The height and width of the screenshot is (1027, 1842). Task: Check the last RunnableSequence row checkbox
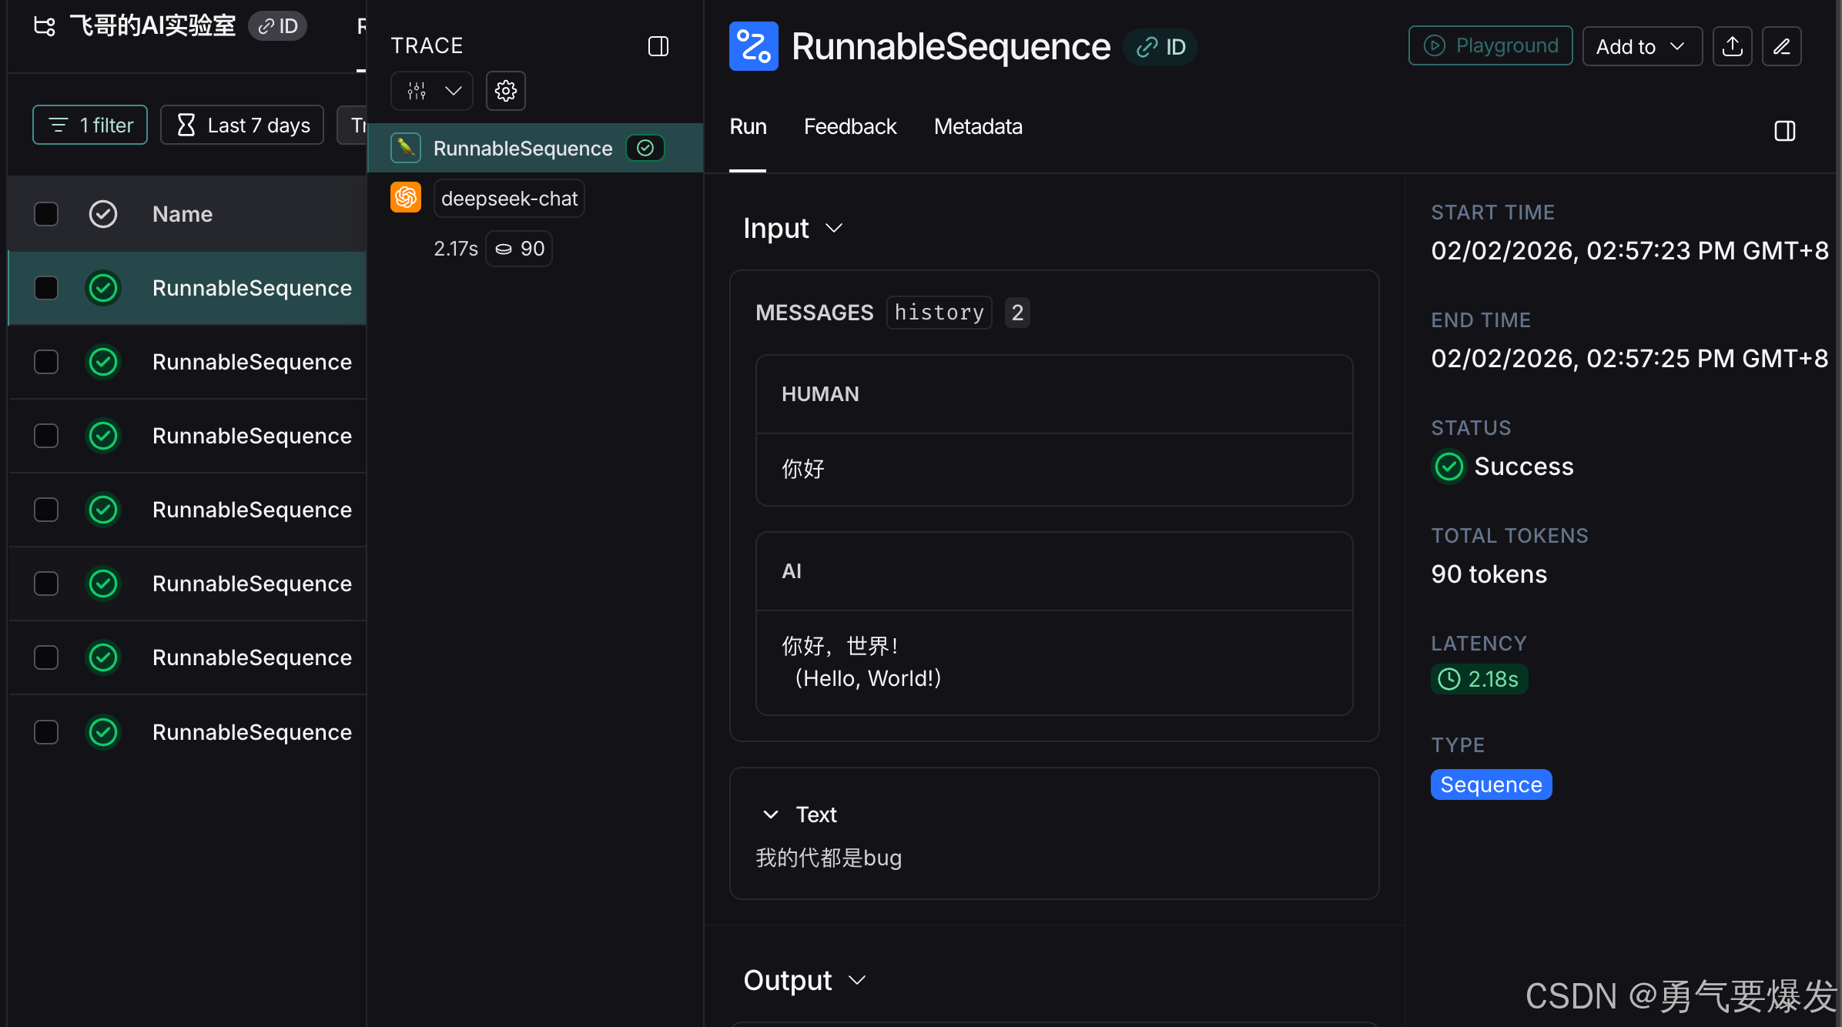46,731
